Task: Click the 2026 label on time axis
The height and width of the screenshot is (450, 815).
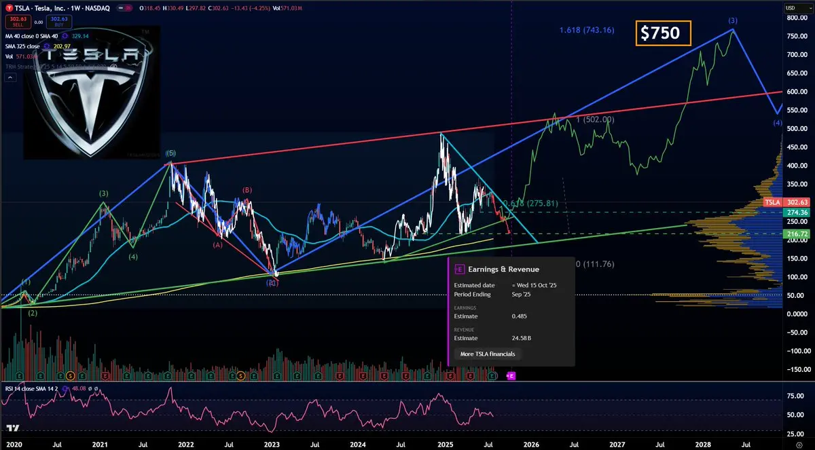Action: click(x=531, y=443)
